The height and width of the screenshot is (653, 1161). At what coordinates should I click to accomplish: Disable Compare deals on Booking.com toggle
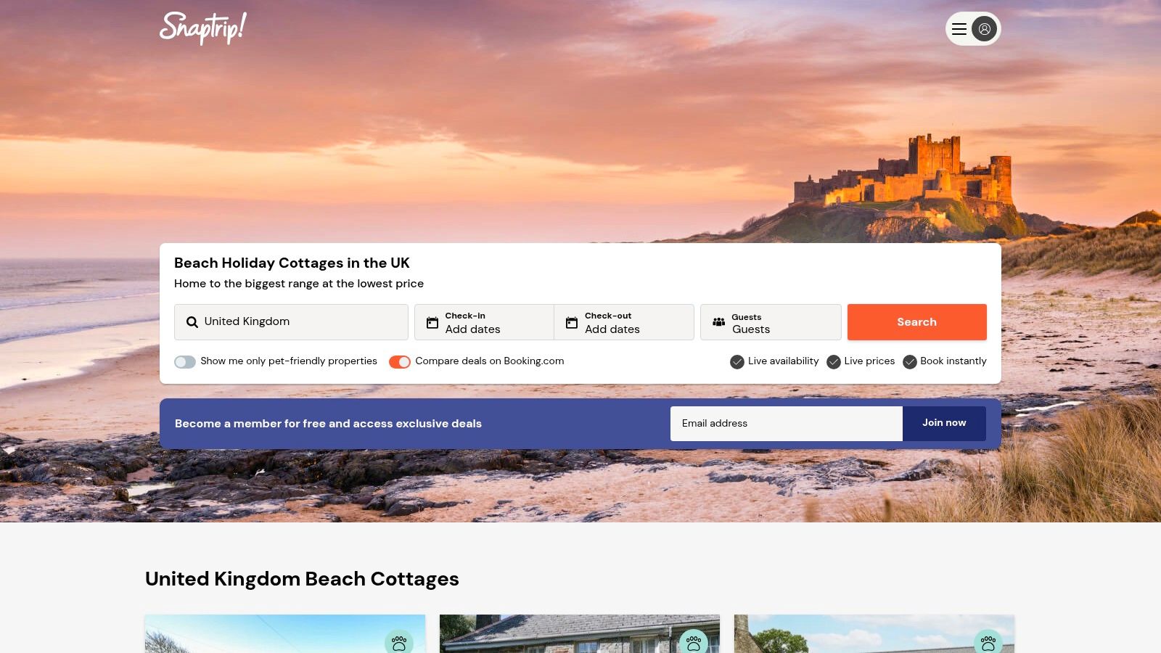[400, 361]
